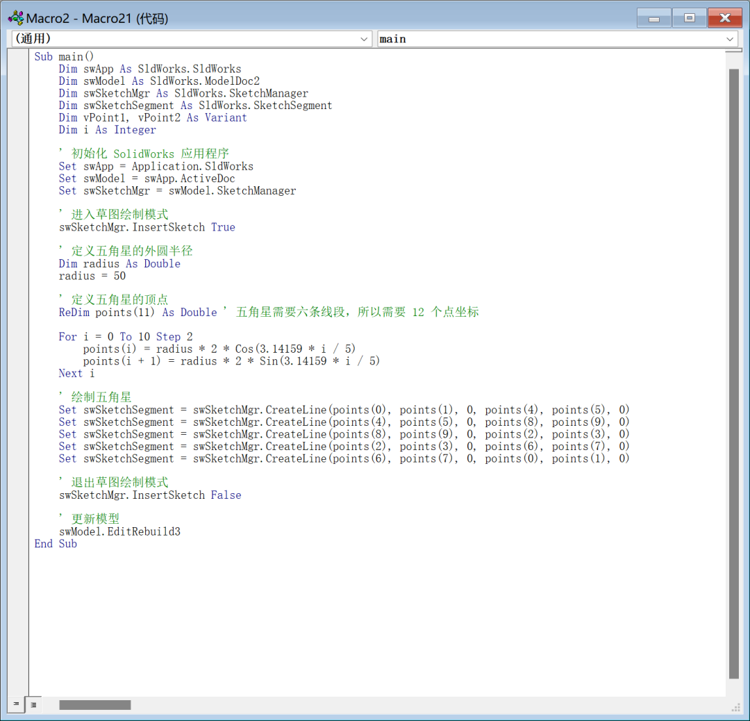Click the CreateLine line starting with points(2)
This screenshot has width=750, height=721.
pyautogui.click(x=344, y=447)
